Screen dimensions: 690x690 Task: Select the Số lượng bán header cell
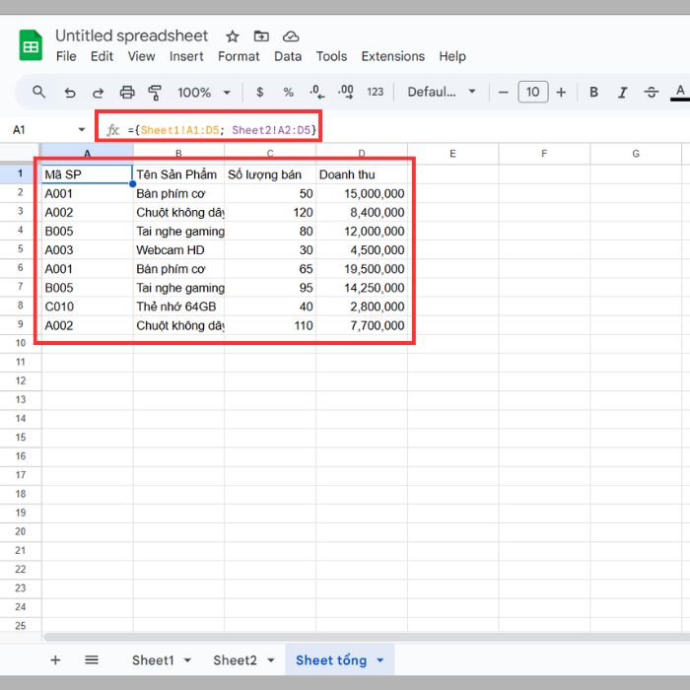(x=270, y=174)
